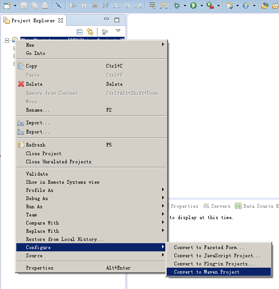Click the Debug bug icon

tap(177, 6)
